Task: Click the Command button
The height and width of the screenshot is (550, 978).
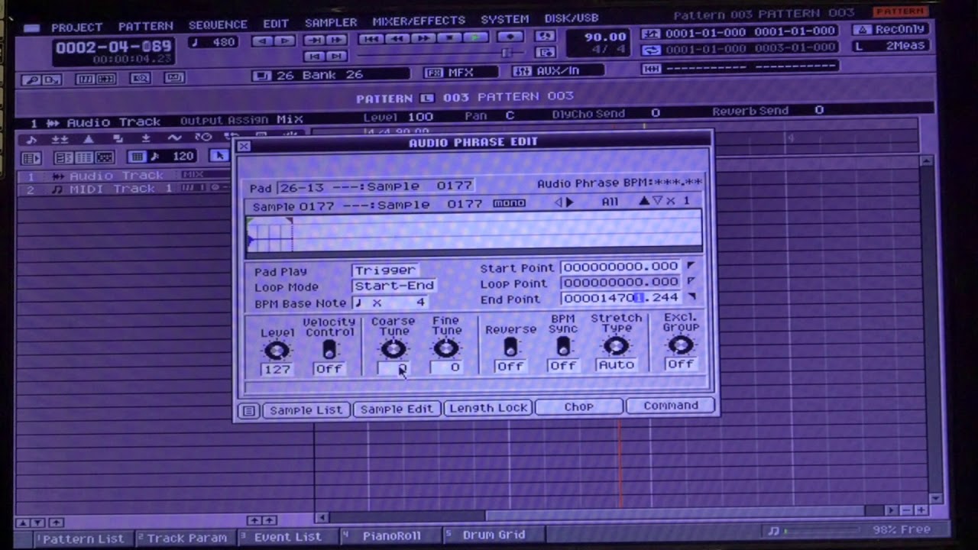Action: pos(670,406)
